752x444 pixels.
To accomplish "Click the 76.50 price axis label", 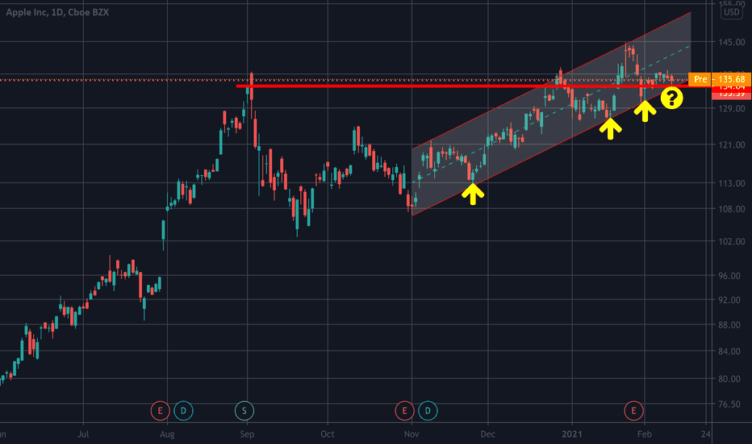I will [731, 404].
